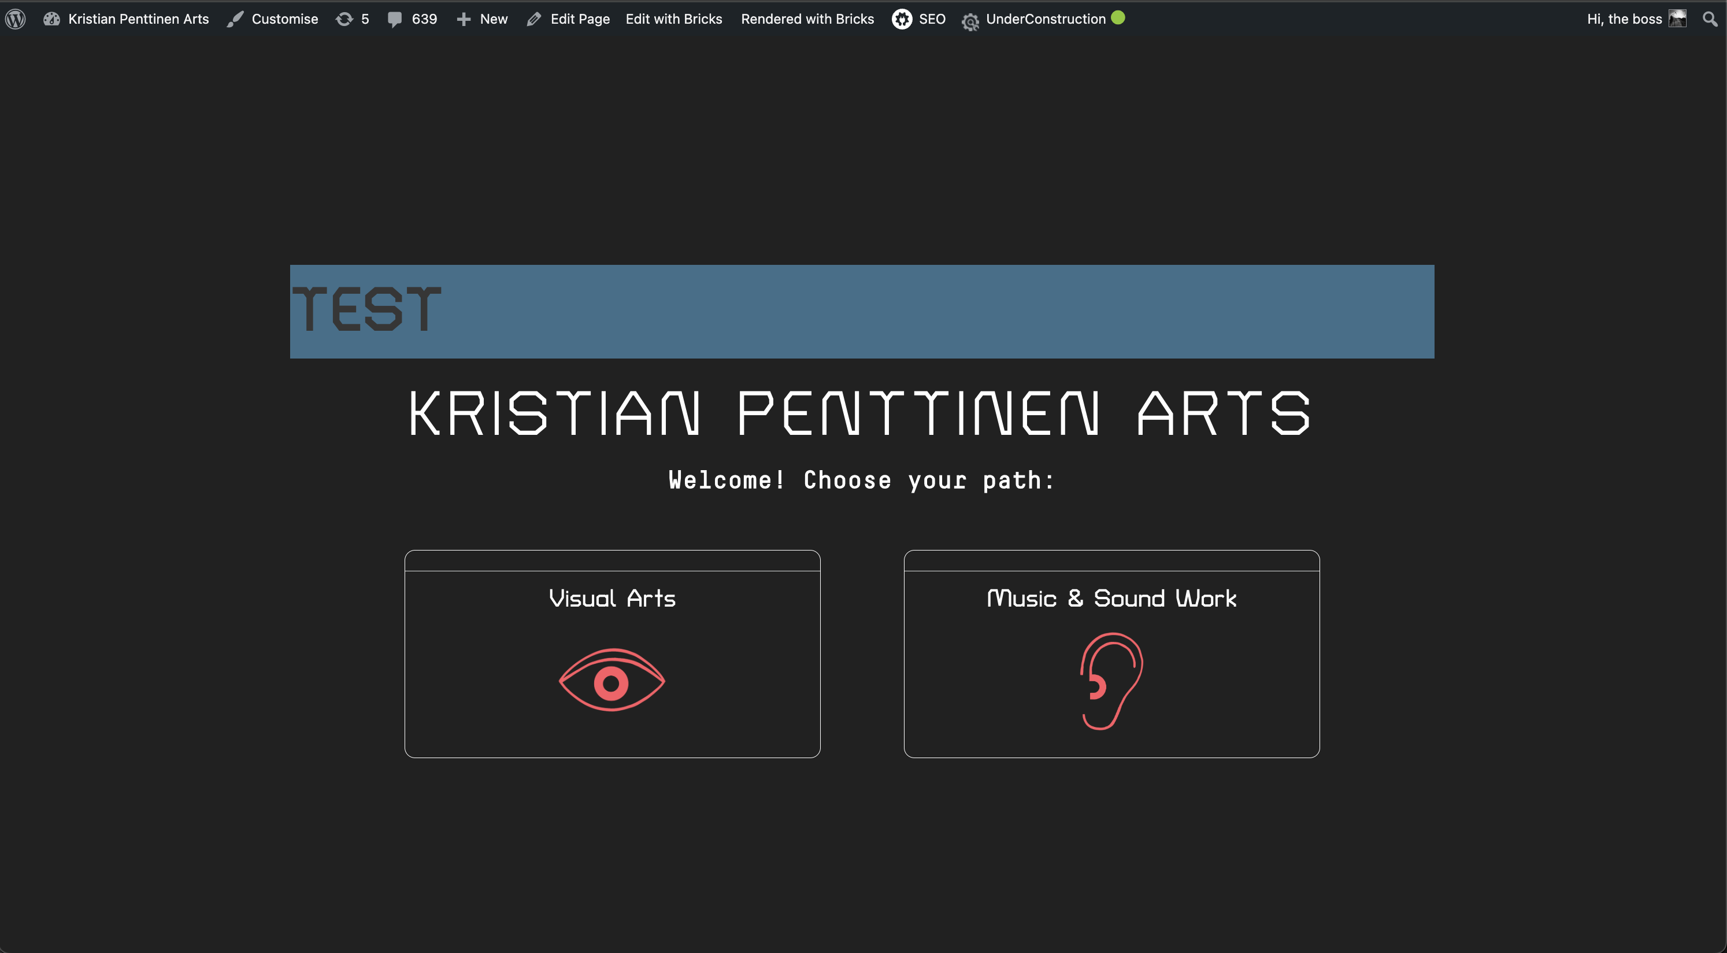Open the site dashboard gauge icon

coord(51,19)
